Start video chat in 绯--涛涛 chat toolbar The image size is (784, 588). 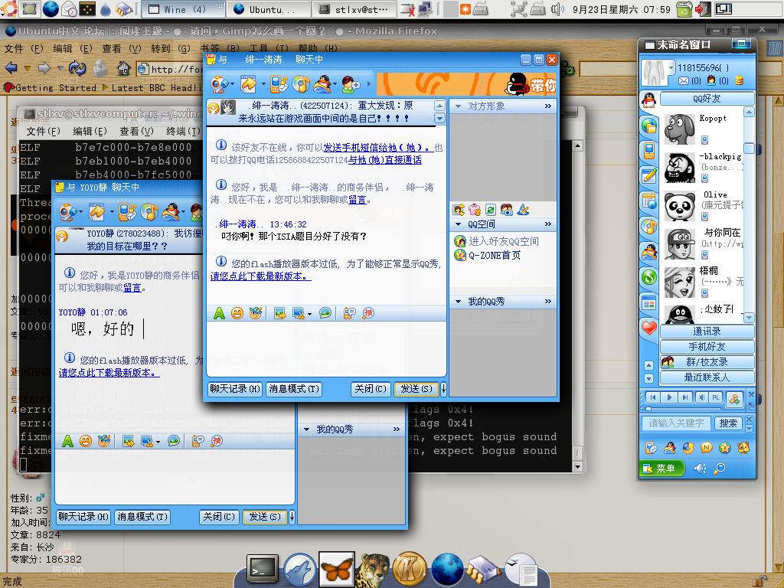[218, 84]
